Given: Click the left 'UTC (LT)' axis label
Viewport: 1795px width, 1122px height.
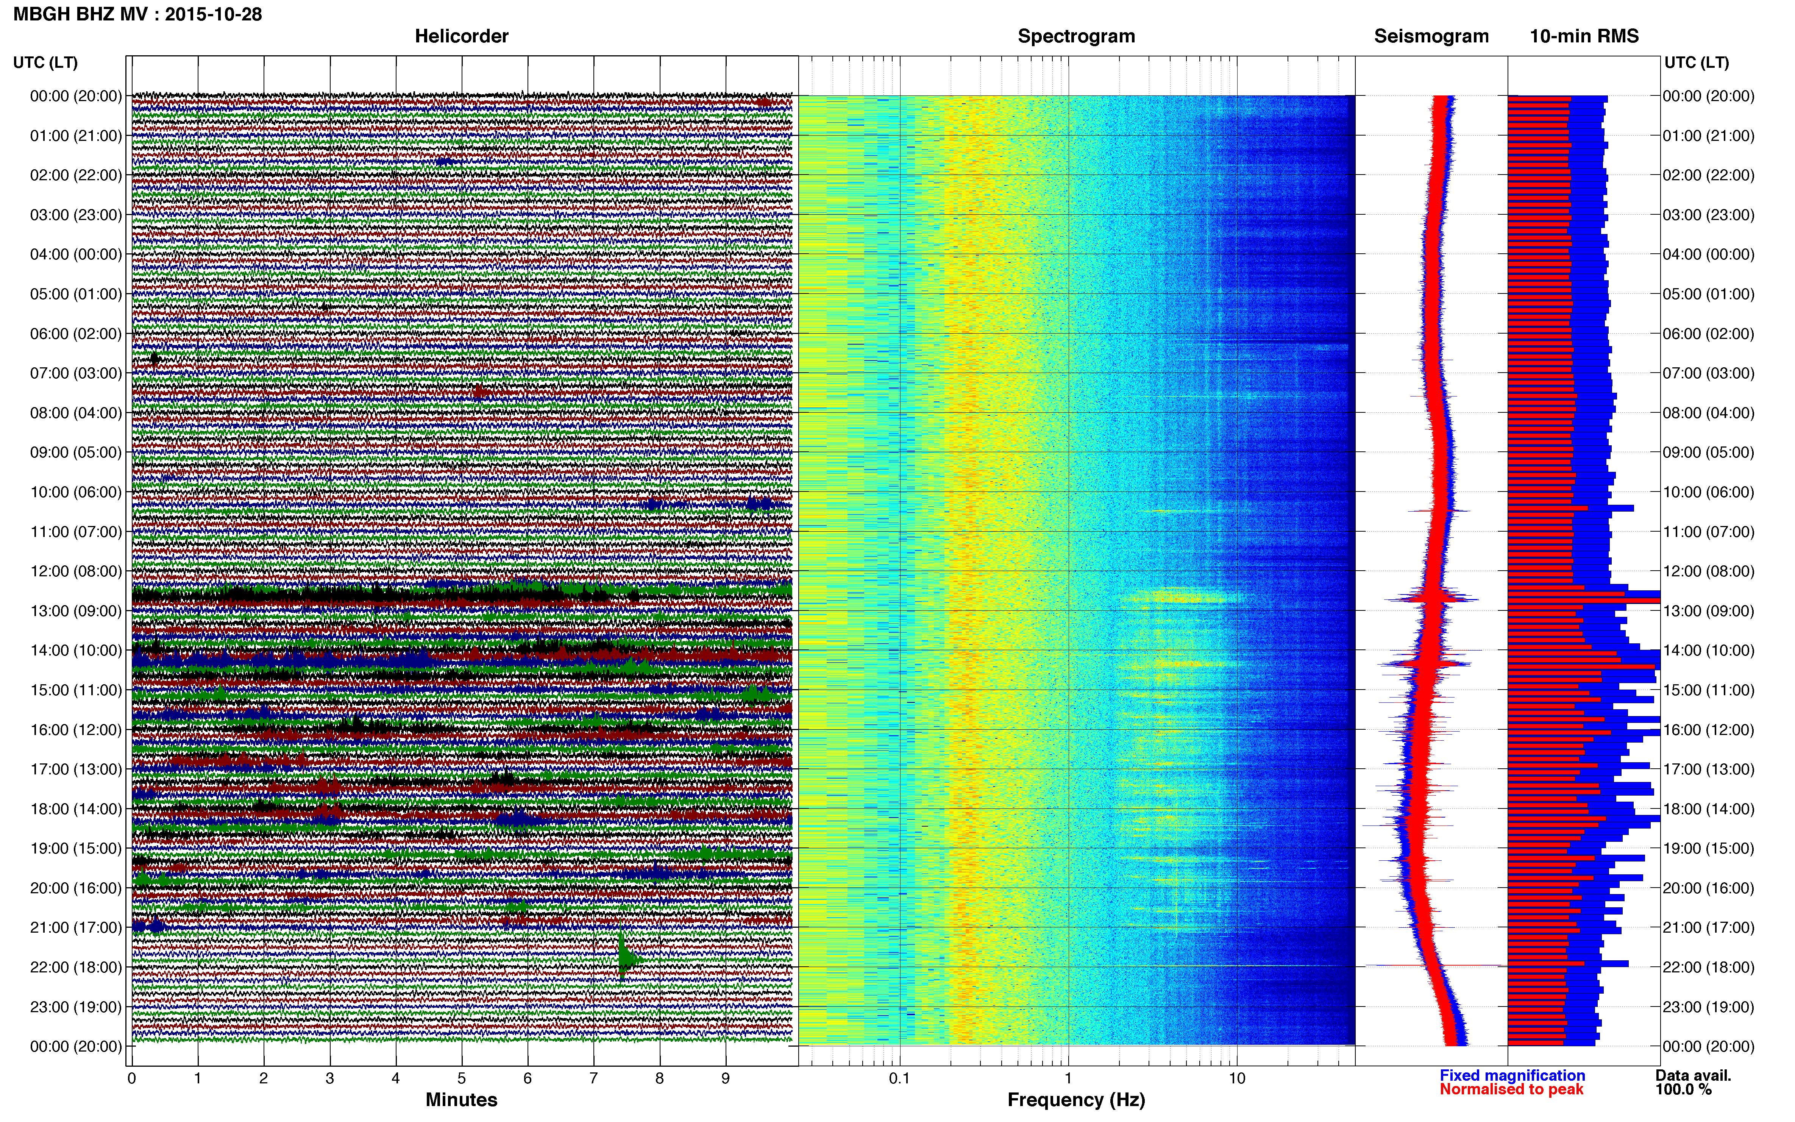Looking at the screenshot, I should point(45,62).
